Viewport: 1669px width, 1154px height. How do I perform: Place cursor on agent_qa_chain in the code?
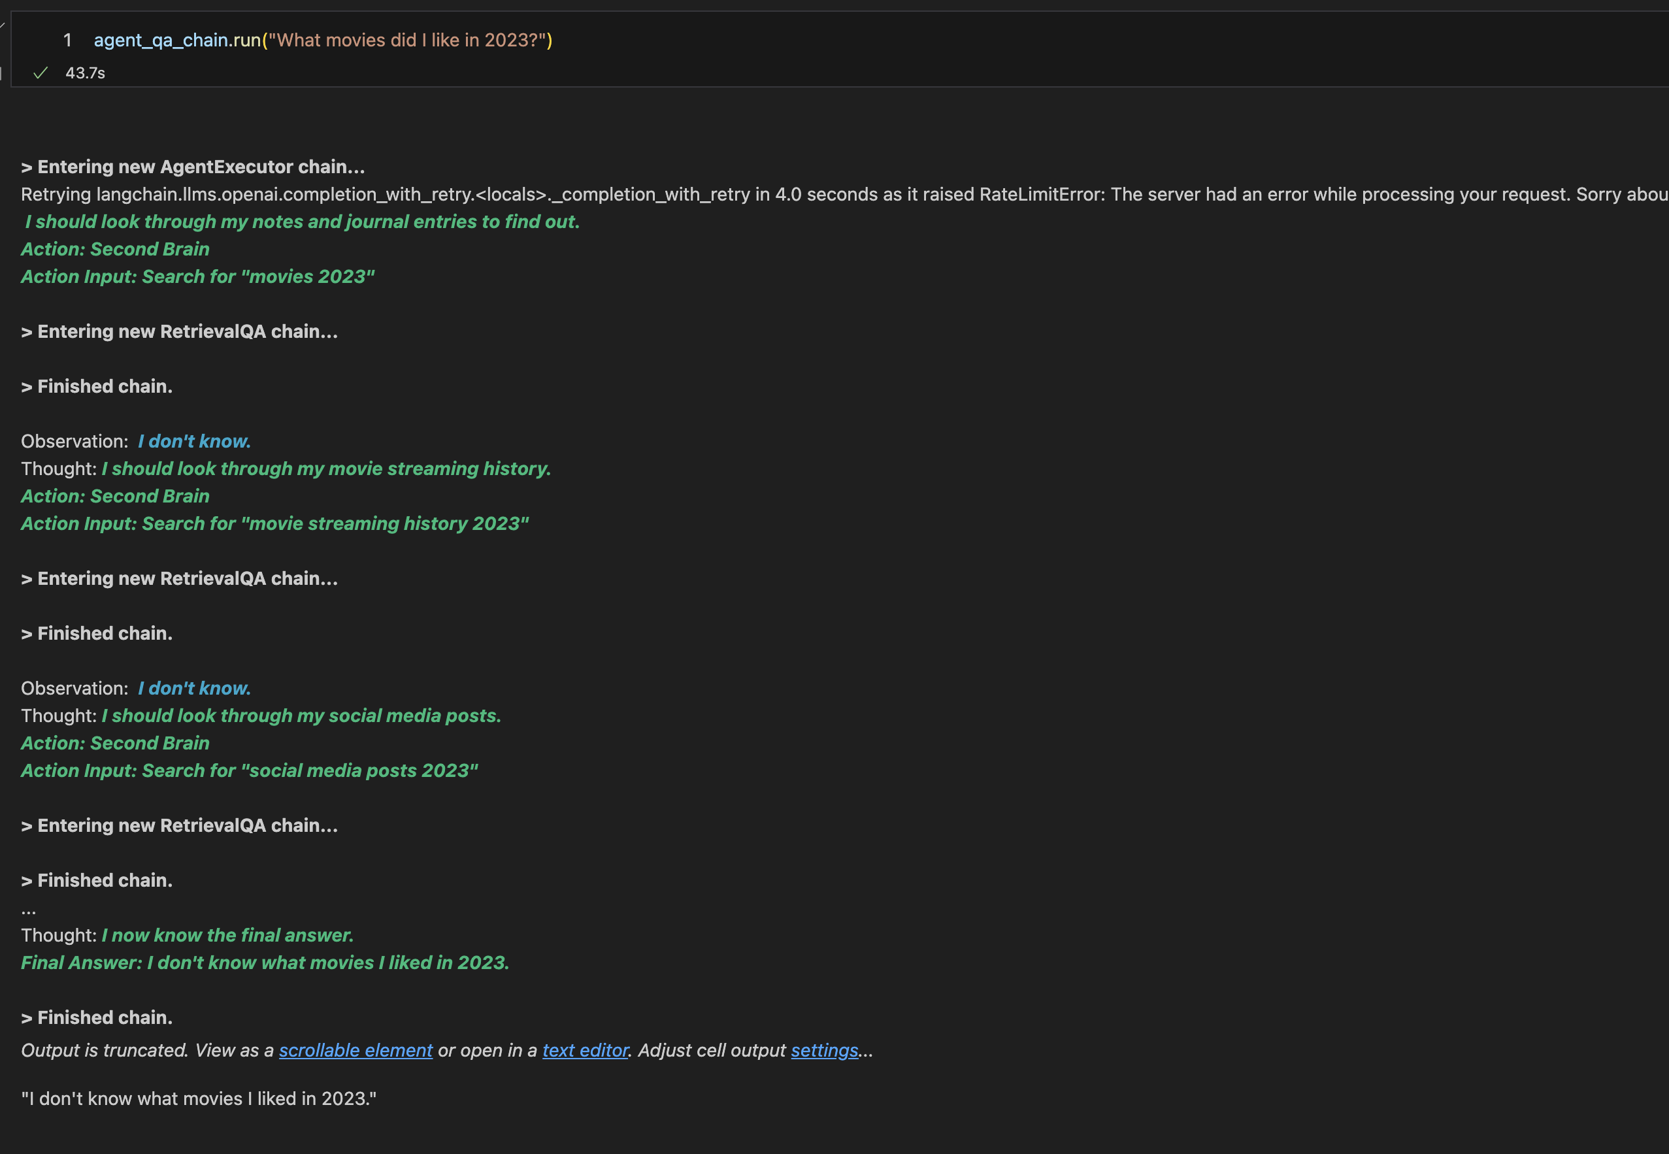pos(161,41)
